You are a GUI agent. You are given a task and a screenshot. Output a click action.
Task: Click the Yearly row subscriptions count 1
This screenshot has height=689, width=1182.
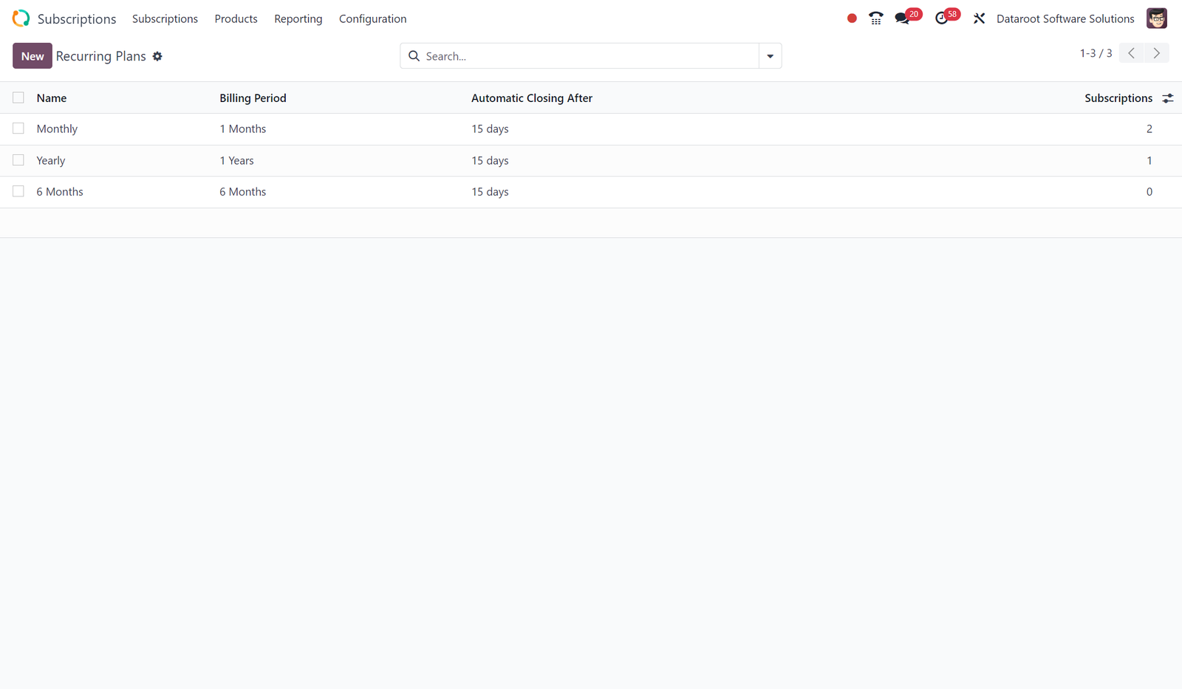pos(1149,160)
